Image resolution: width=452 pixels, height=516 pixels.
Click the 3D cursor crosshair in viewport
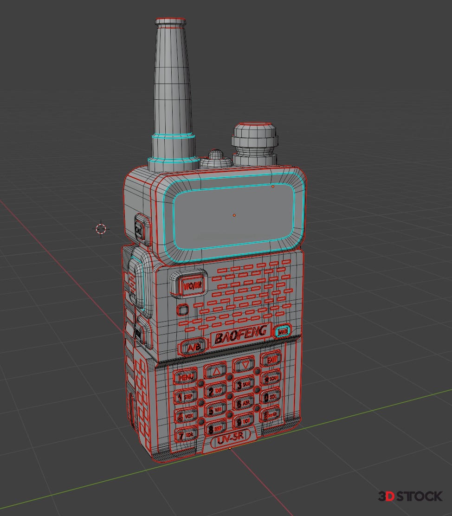[101, 229]
